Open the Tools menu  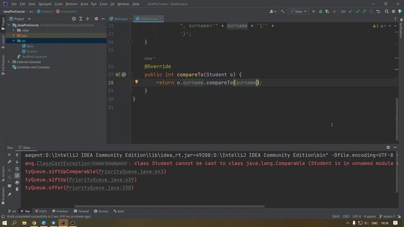tap(104, 4)
